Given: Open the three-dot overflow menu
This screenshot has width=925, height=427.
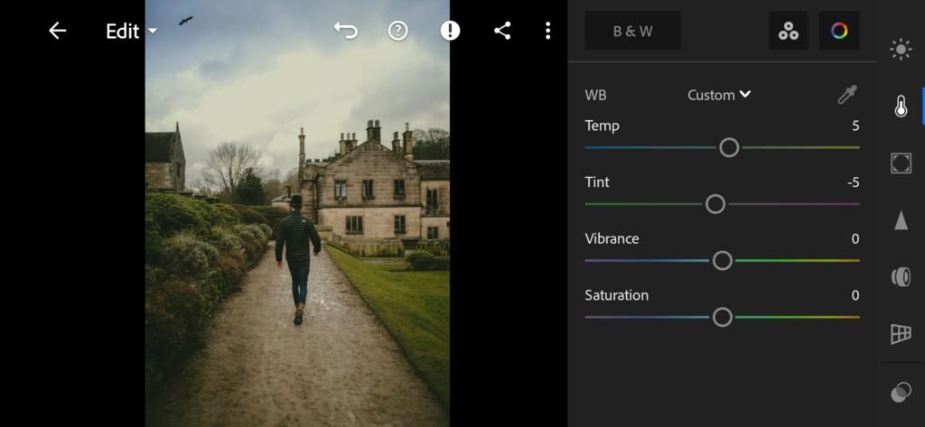Looking at the screenshot, I should [x=548, y=31].
